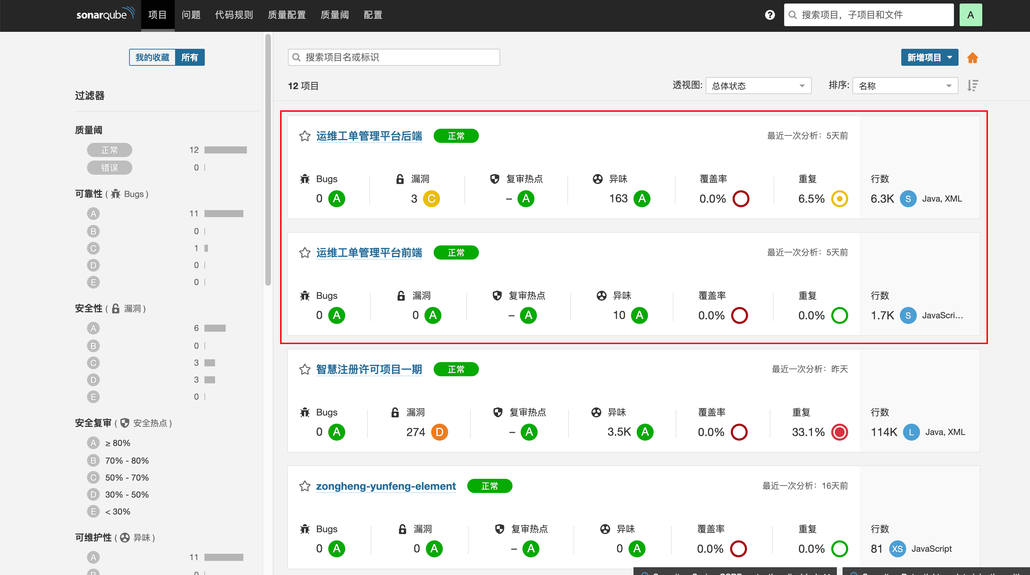Open the user avatar A menu
Image resolution: width=1030 pixels, height=575 pixels.
tap(971, 15)
